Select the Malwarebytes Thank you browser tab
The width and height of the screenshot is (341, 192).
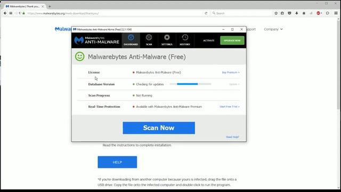click(25, 6)
